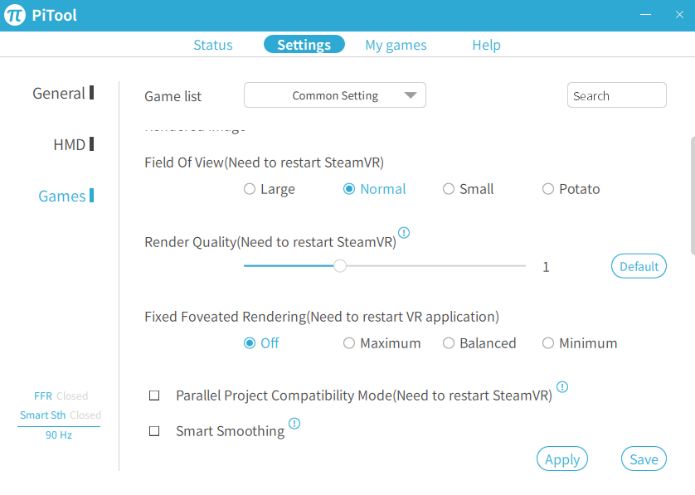Close the PiTool window

tap(679, 15)
